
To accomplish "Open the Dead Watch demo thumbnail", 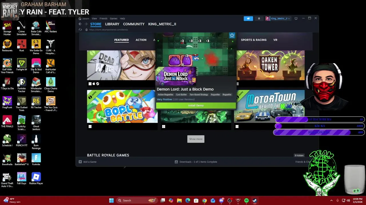I will tap(121, 65).
